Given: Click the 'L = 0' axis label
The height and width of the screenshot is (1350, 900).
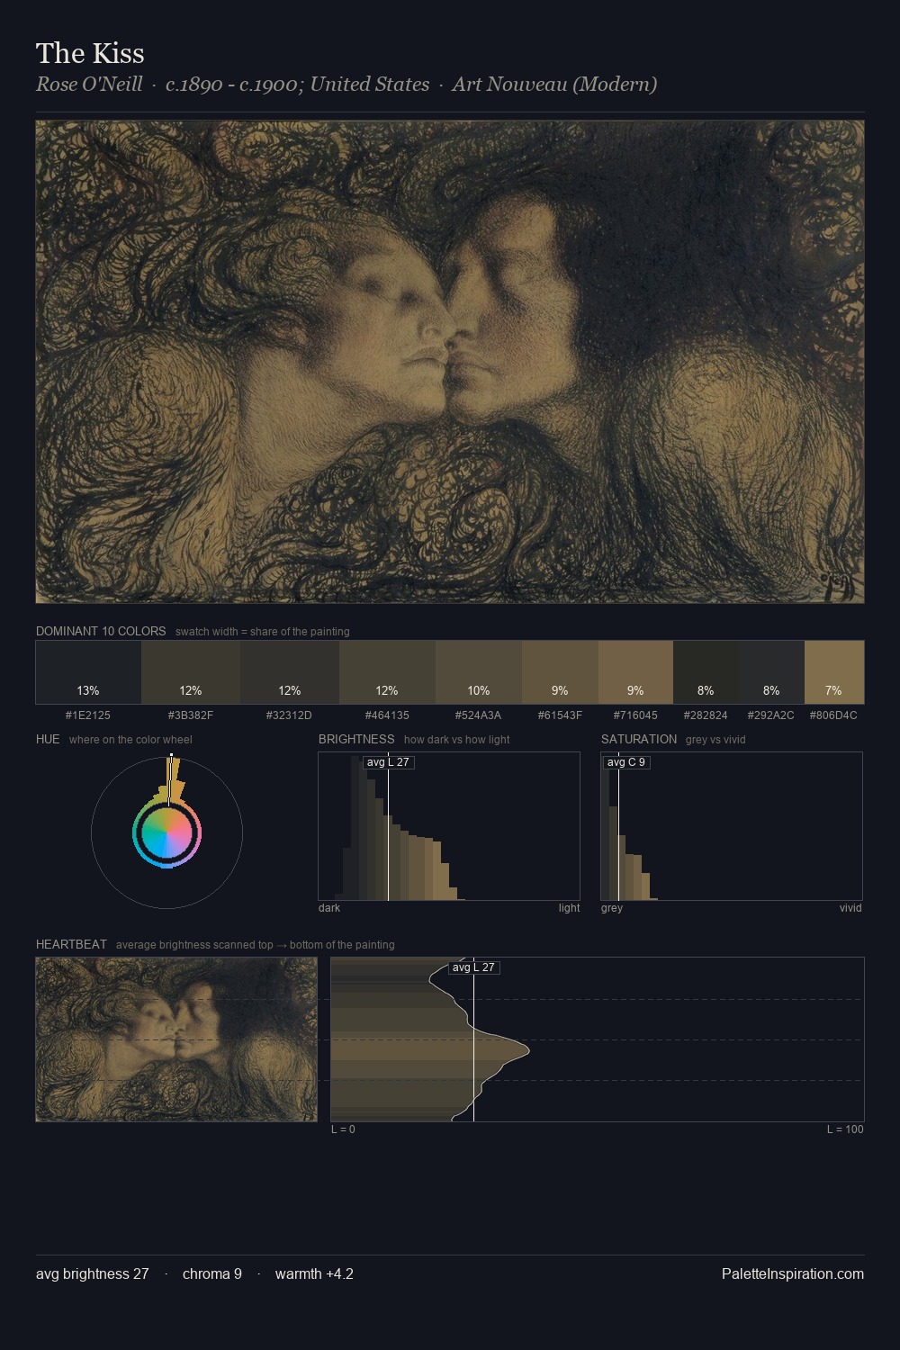Looking at the screenshot, I should tap(343, 1129).
